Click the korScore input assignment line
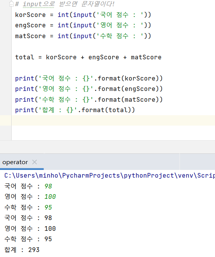Viewport: 215px width, 257px height. 83,15
